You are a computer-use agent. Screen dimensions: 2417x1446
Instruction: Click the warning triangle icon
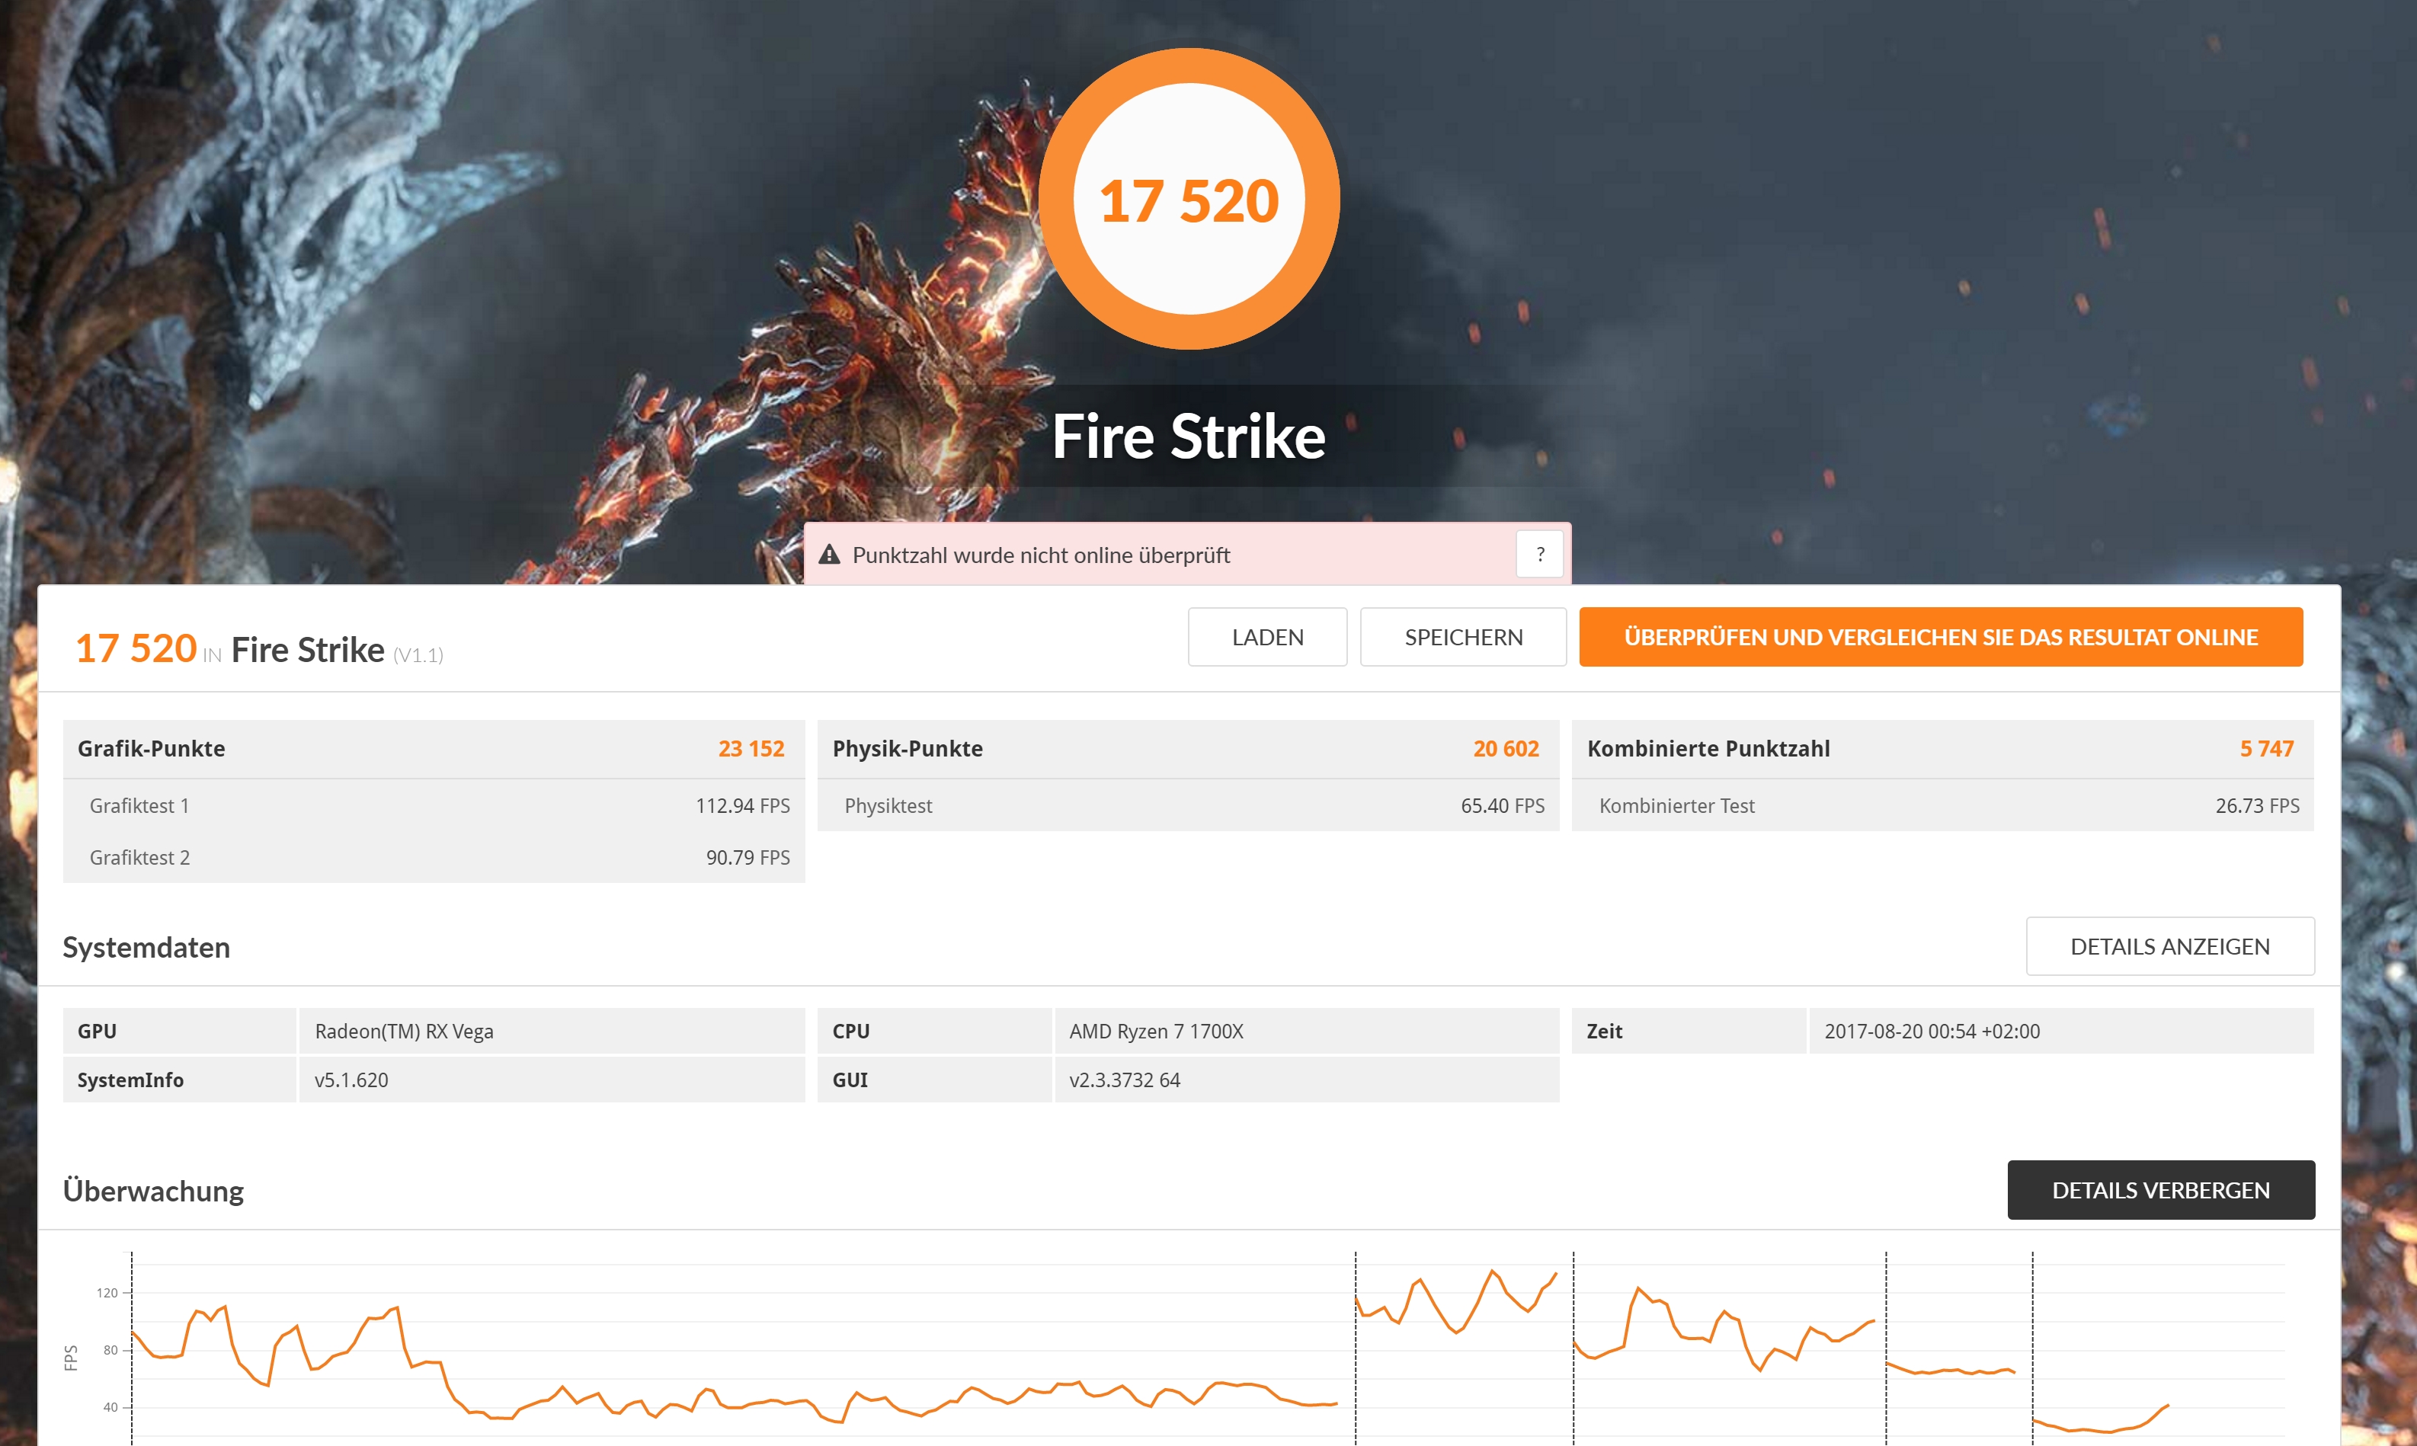click(828, 555)
